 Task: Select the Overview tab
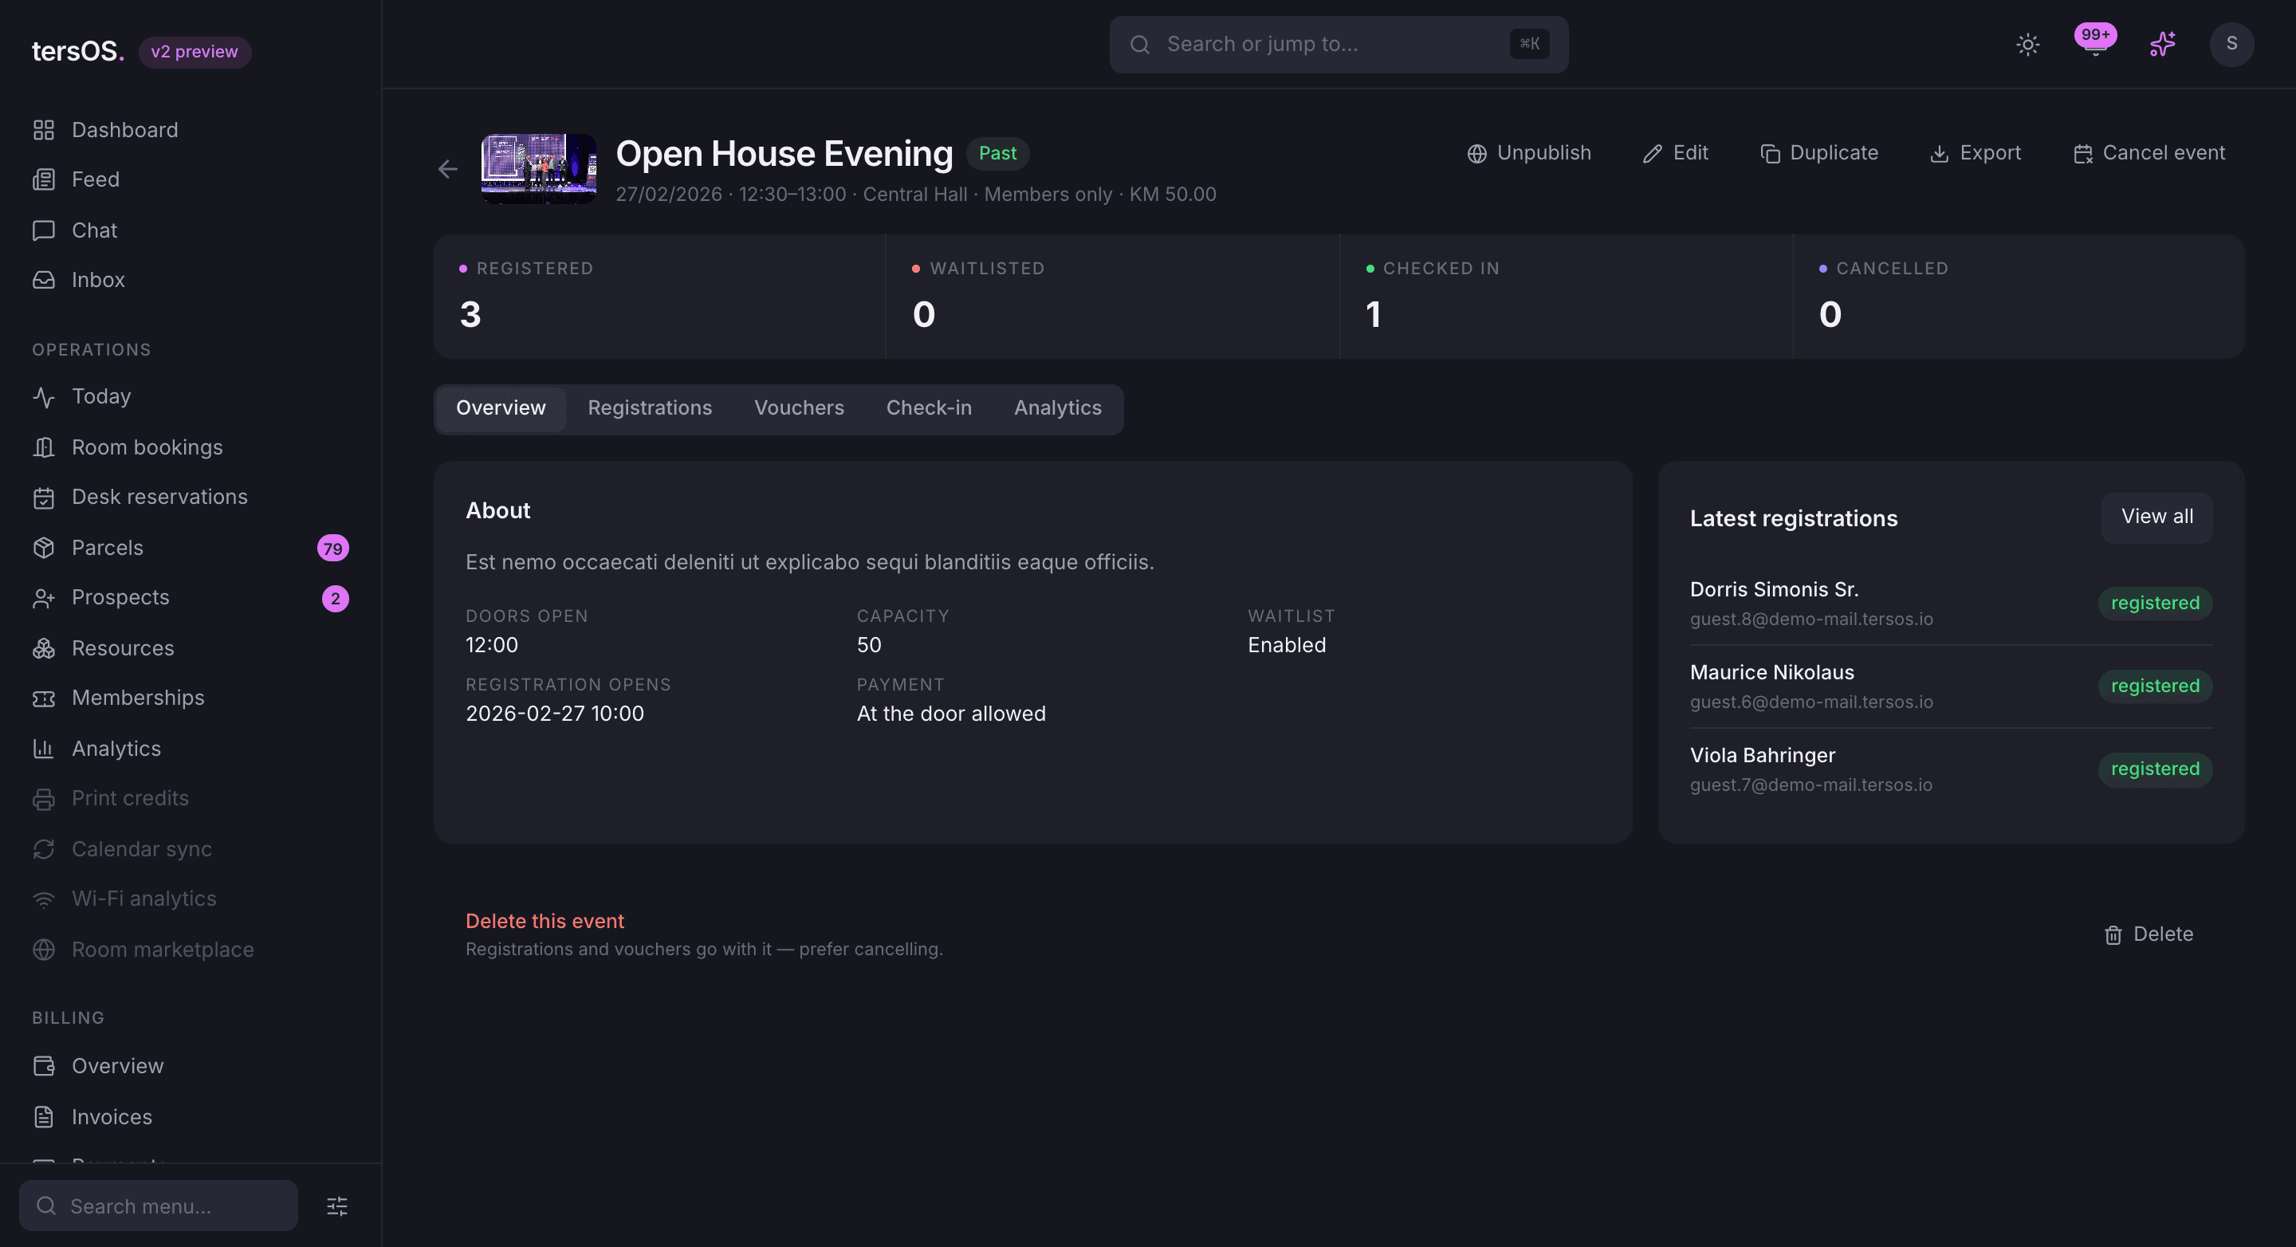pos(501,408)
